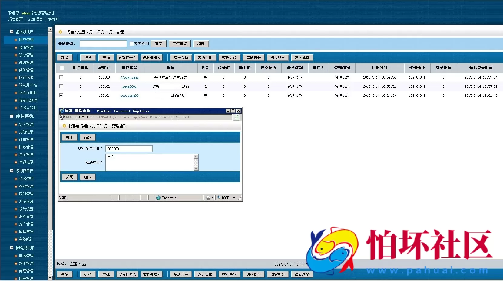The width and height of the screenshot is (503, 281).
Task: Click sidebar scrollbar down arrow
Action: click(50, 278)
